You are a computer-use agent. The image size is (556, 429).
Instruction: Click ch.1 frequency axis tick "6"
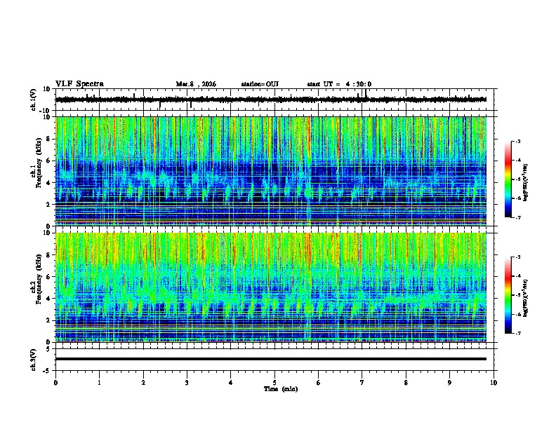click(48, 161)
